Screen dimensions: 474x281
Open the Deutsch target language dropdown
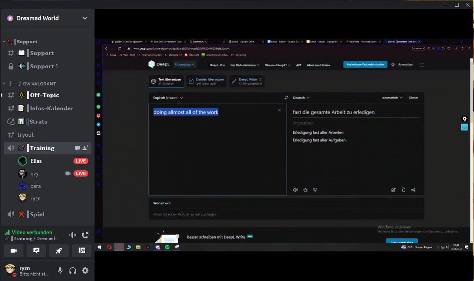(x=301, y=97)
